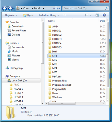Open the Organize dropdown menu
This screenshot has height=122, width=112.
click(11, 15)
